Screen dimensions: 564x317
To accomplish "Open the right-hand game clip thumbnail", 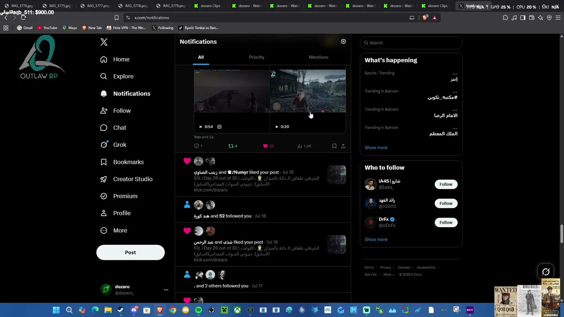I will pos(308,91).
